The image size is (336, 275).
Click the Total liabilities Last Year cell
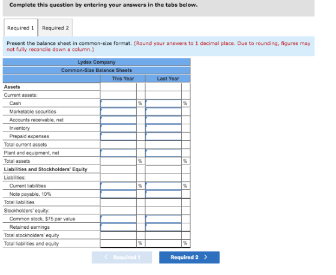point(163,202)
